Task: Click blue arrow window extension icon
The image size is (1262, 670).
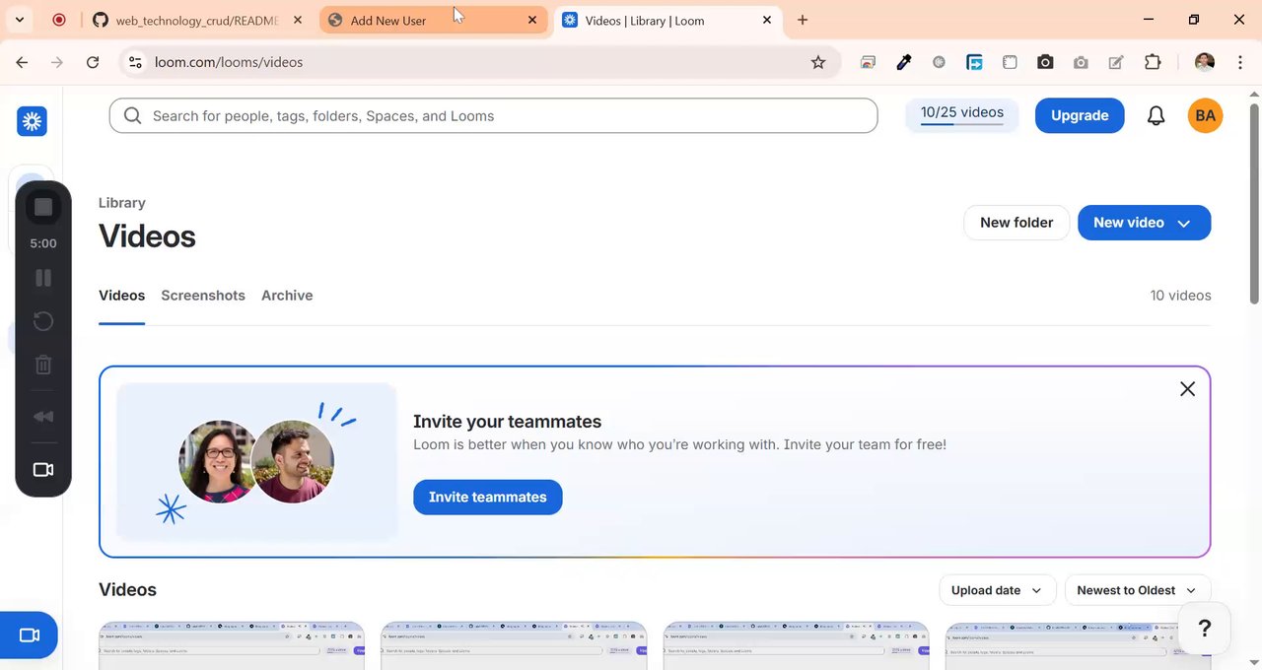Action: click(x=974, y=62)
